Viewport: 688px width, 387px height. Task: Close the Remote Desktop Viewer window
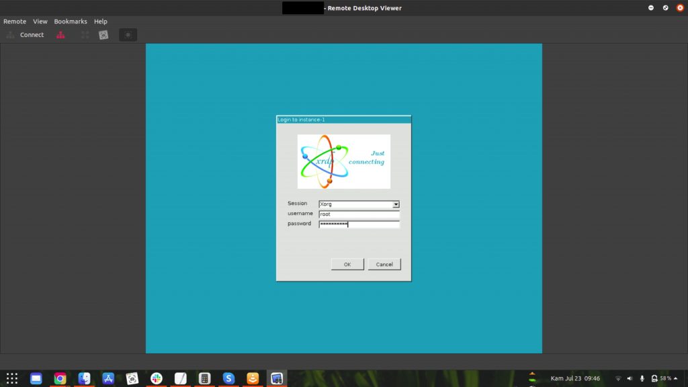point(680,8)
